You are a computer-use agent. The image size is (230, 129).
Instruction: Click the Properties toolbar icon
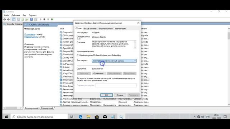coord(19,19)
